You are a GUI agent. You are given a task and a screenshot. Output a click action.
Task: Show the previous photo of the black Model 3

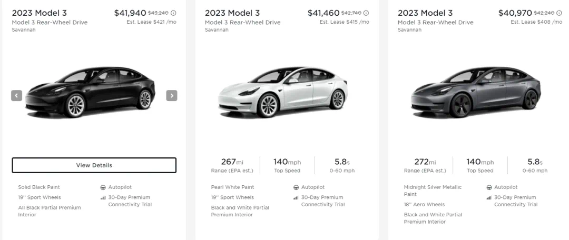click(x=17, y=95)
